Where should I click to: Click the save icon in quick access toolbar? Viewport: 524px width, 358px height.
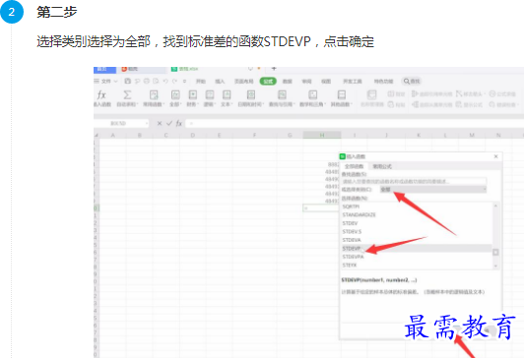point(127,81)
